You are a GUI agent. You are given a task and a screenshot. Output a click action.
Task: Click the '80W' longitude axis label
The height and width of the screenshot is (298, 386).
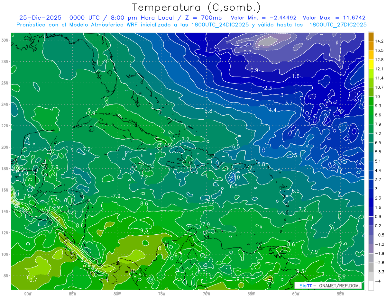tap(117, 294)
